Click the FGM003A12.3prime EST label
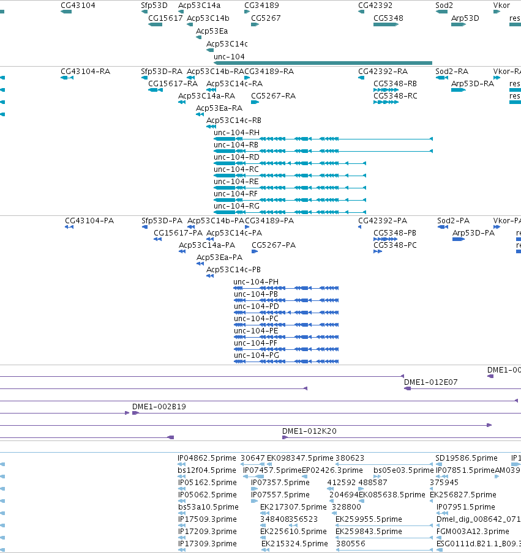The height and width of the screenshot is (553, 521). [473, 531]
